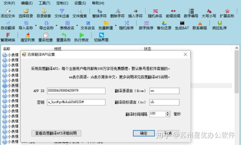Click 导出名称 export names icon

47,26
